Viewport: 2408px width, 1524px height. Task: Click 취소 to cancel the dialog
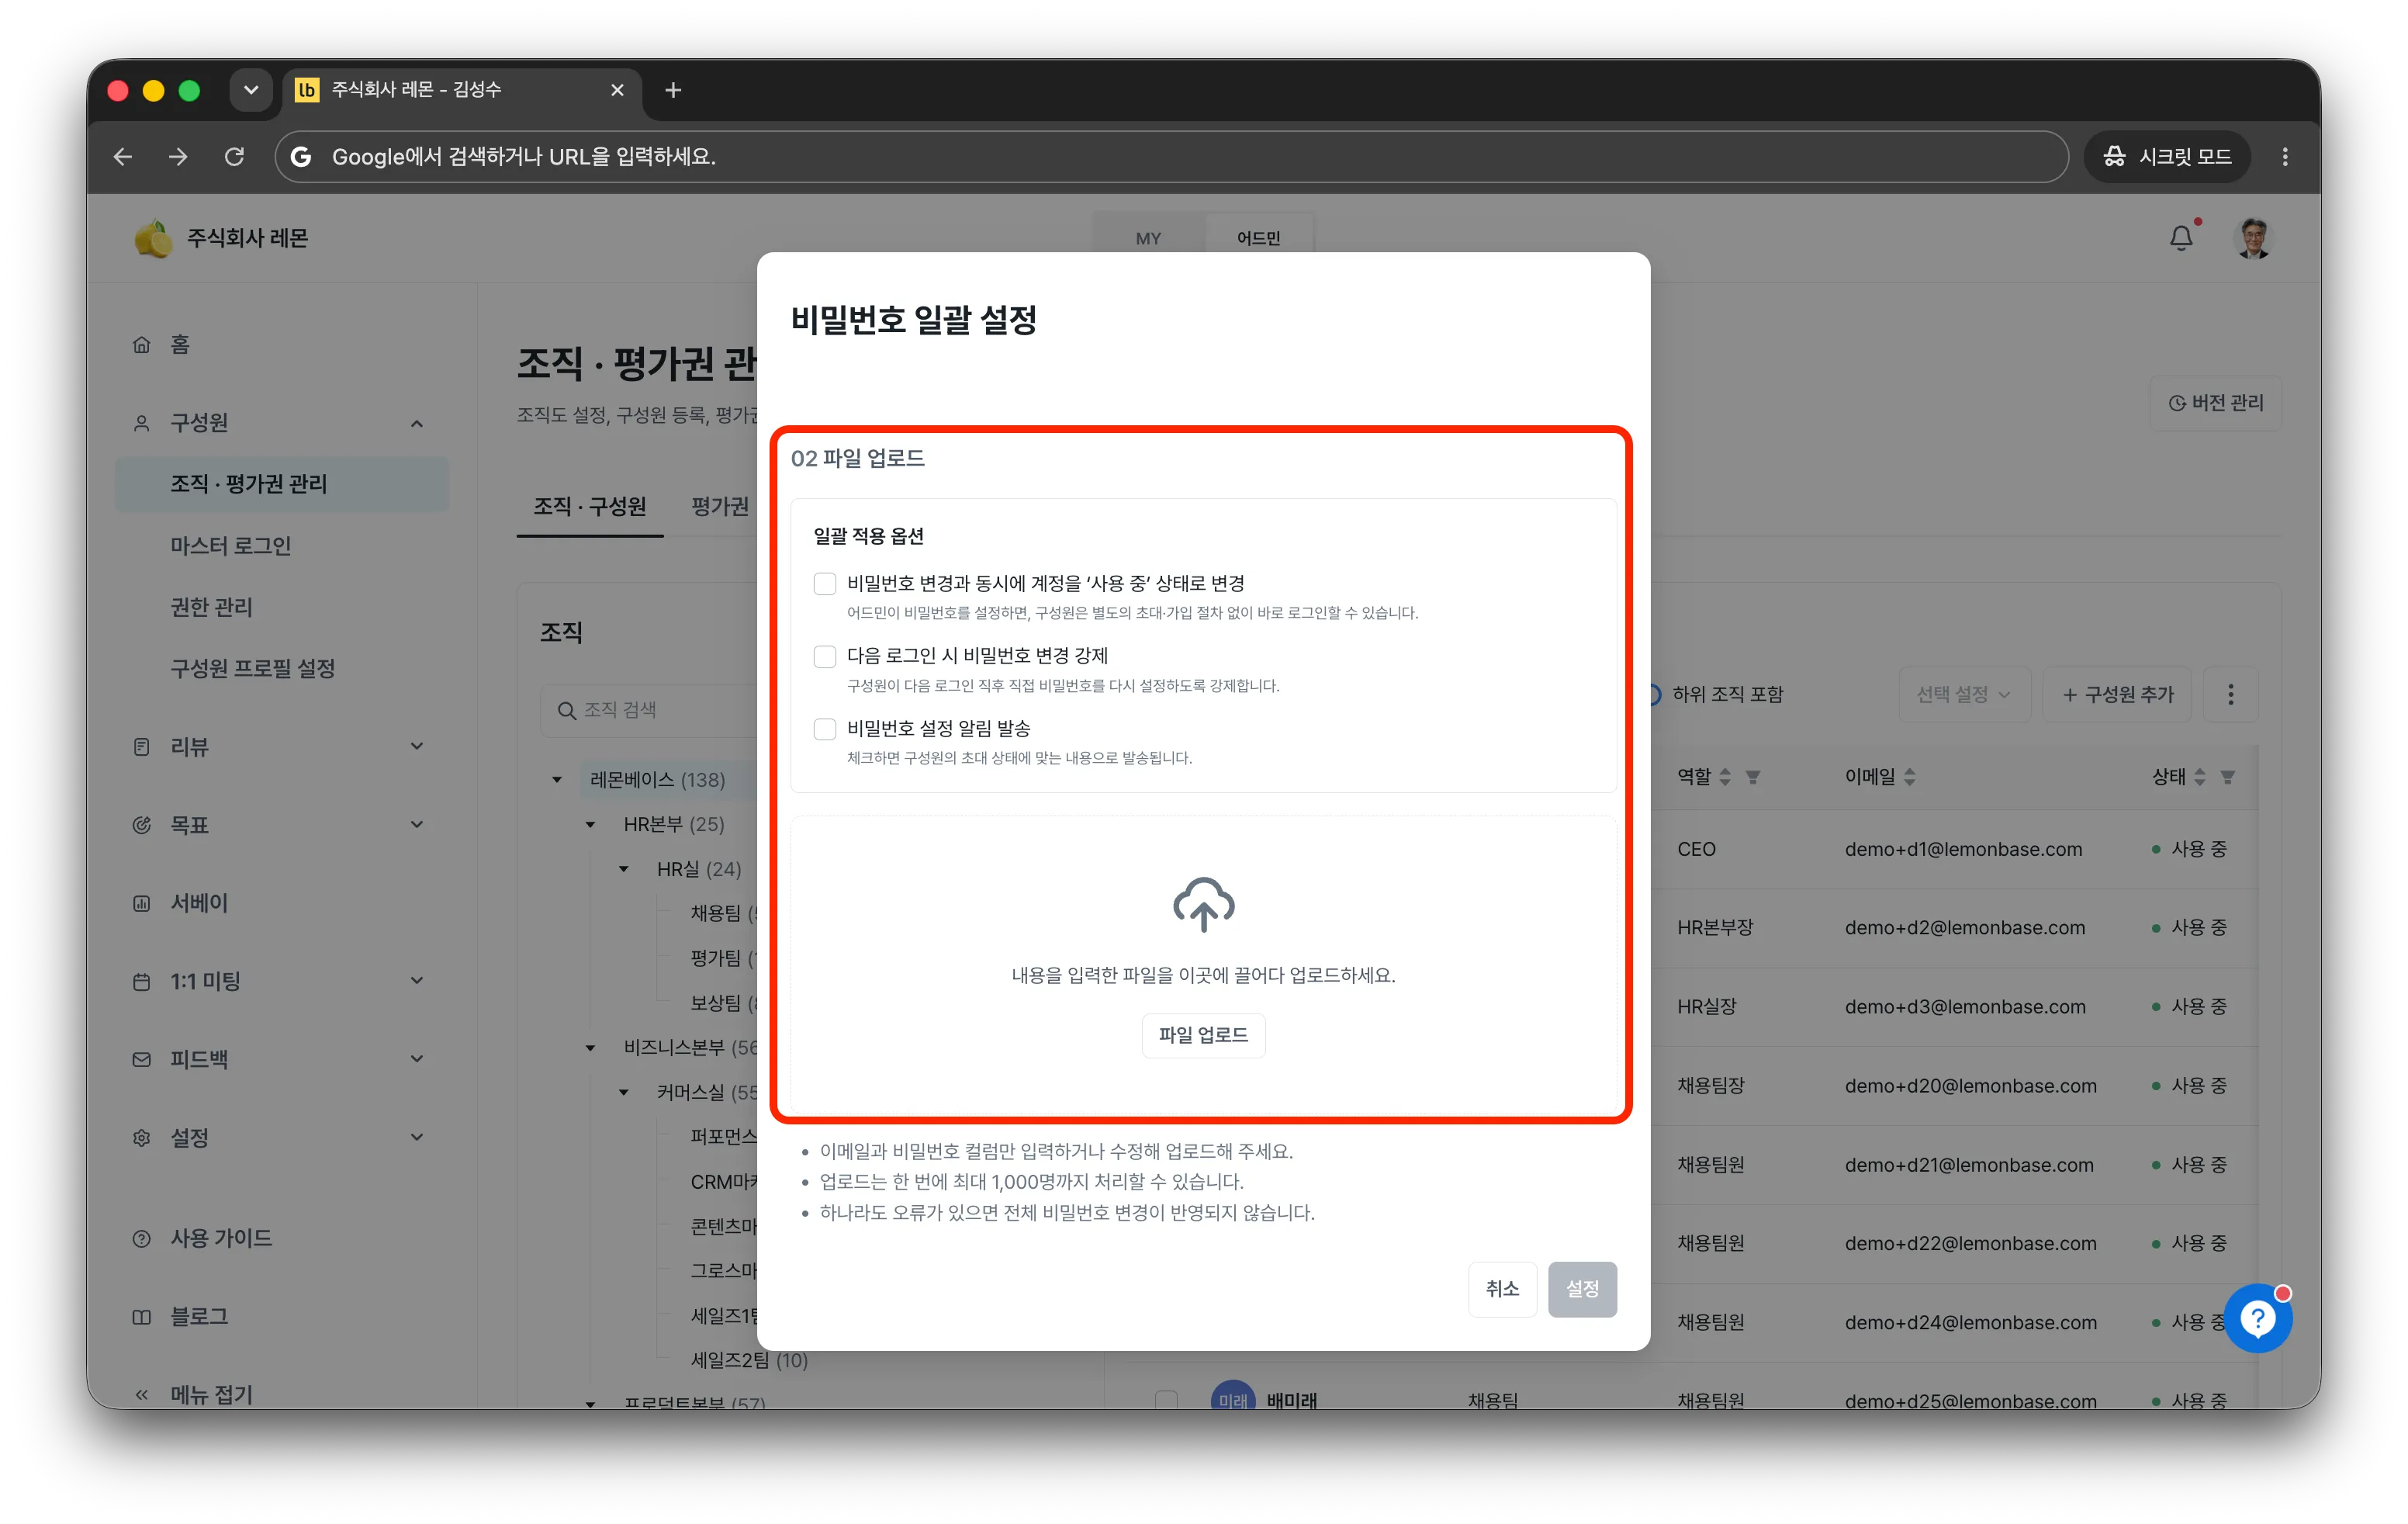[x=1502, y=1289]
